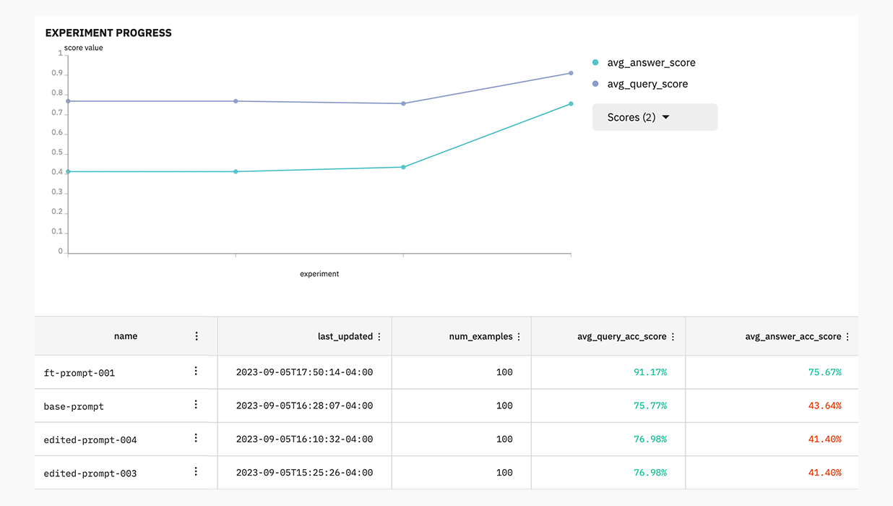Open kebab menu for edited-prompt-003 row

click(x=196, y=471)
